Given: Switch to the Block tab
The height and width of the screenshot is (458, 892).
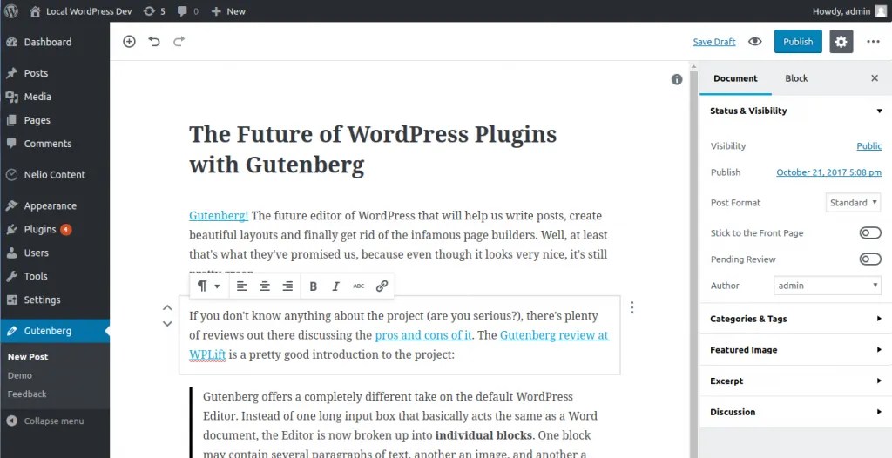Looking at the screenshot, I should (796, 78).
